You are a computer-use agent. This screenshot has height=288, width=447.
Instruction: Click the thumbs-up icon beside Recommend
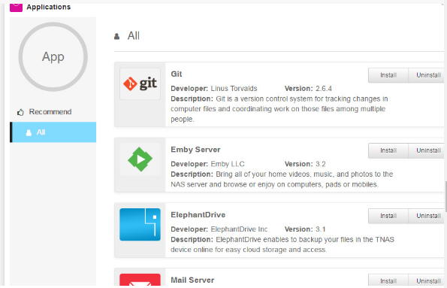(20, 112)
